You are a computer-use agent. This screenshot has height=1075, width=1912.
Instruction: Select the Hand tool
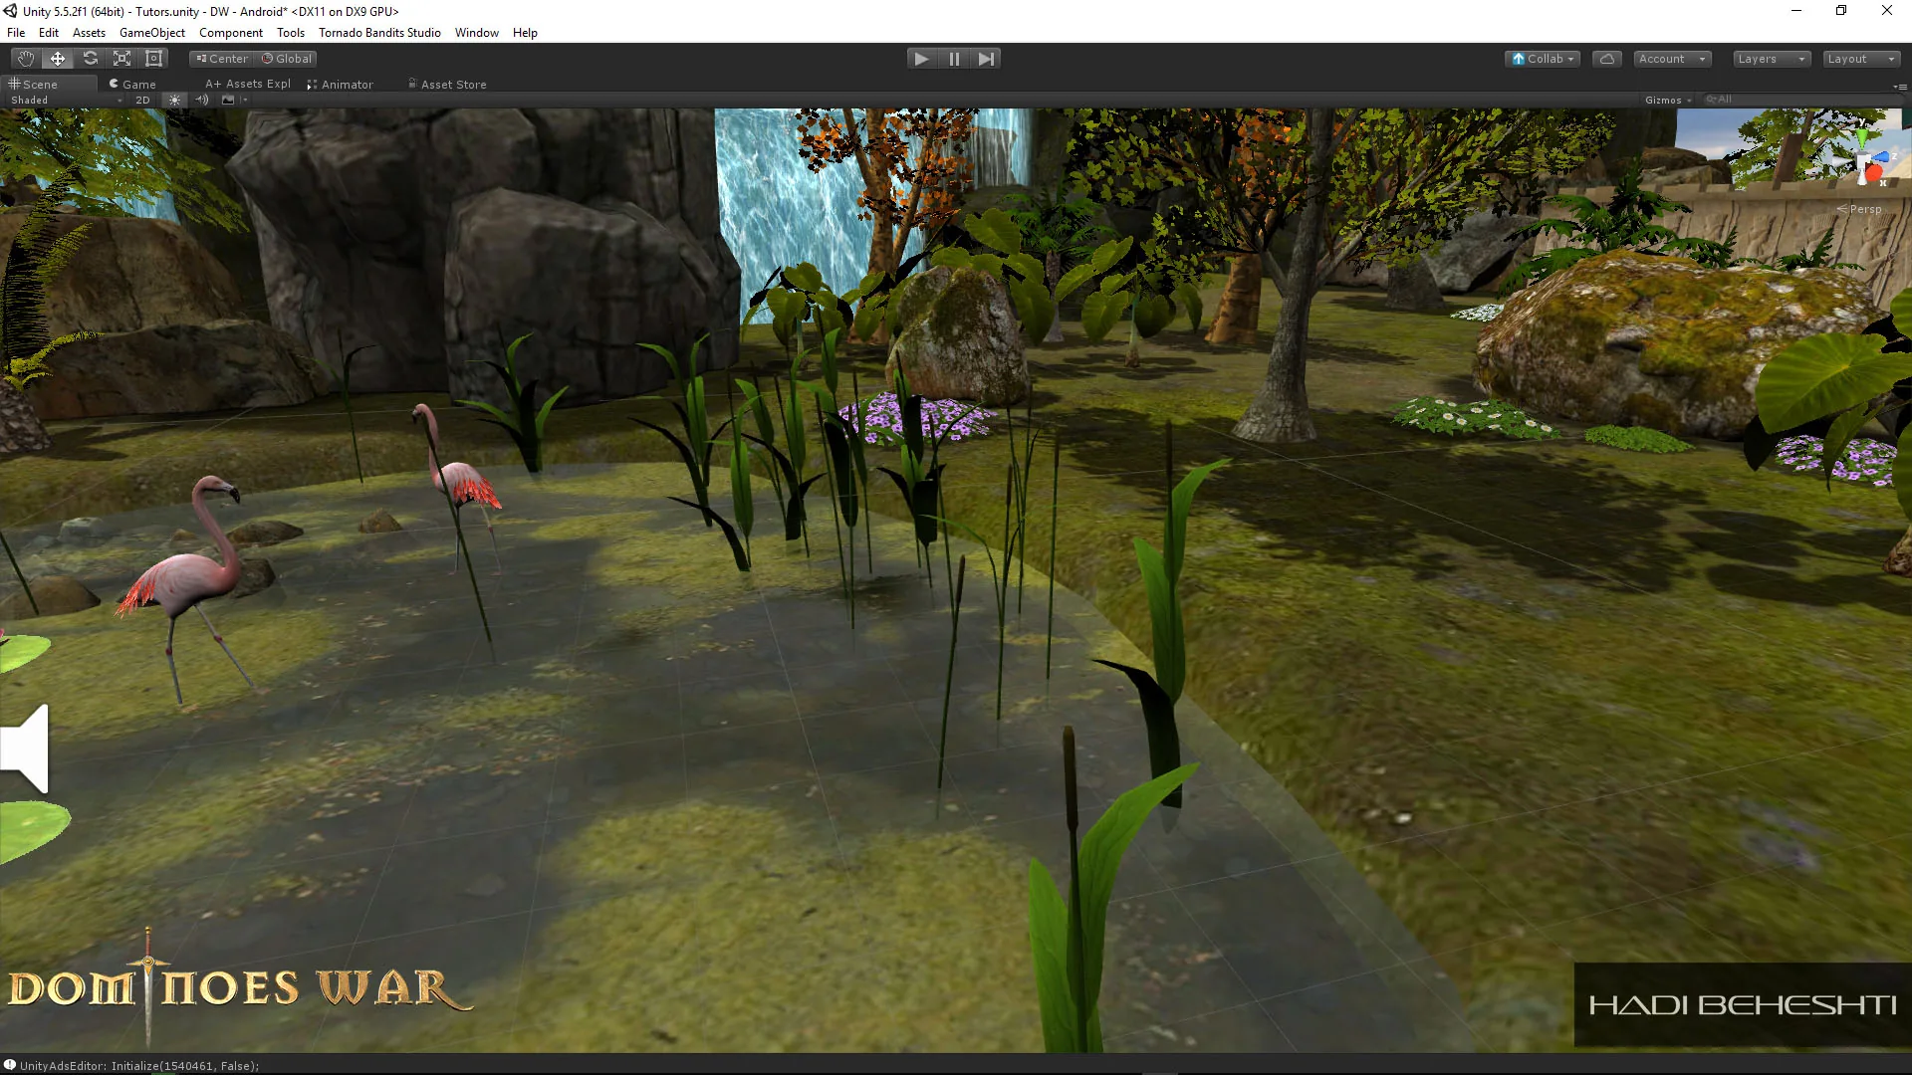(x=26, y=59)
